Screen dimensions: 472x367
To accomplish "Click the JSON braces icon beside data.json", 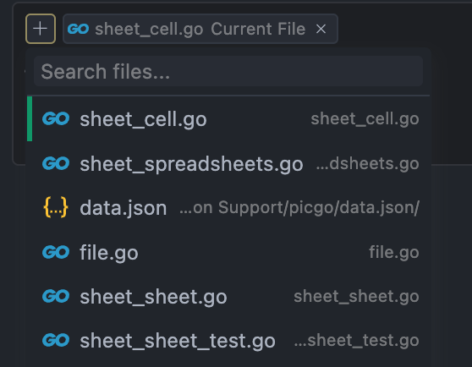I will (x=56, y=207).
